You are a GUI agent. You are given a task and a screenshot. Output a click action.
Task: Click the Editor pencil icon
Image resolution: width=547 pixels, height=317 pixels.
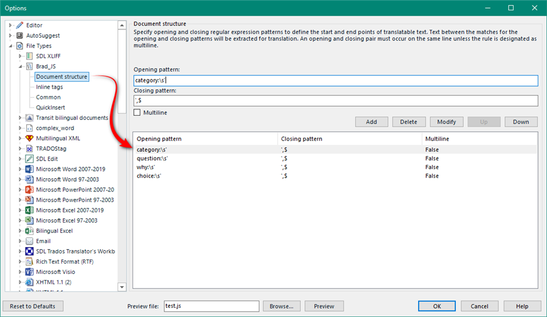pos(20,25)
